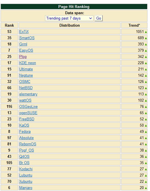Click the green arrow in the Fedora row

(146, 132)
